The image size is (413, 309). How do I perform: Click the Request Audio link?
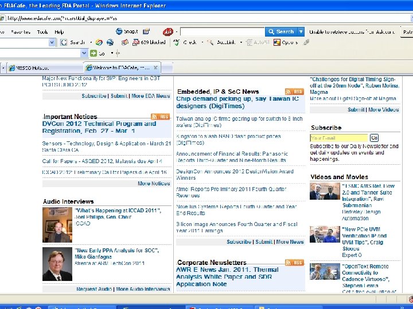tap(94, 289)
